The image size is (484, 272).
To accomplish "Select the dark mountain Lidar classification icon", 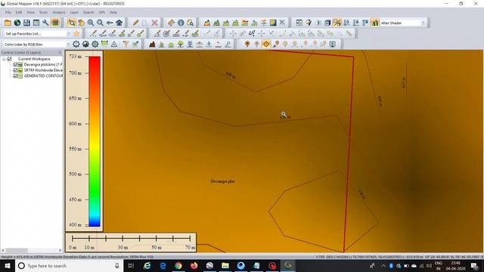I will click(x=152, y=45).
